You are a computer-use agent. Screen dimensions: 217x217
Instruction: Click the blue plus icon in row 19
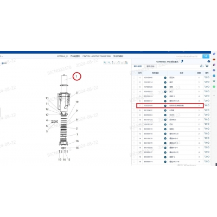[165, 162]
